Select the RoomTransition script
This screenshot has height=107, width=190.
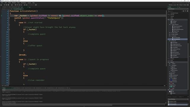pyautogui.click(x=175, y=52)
